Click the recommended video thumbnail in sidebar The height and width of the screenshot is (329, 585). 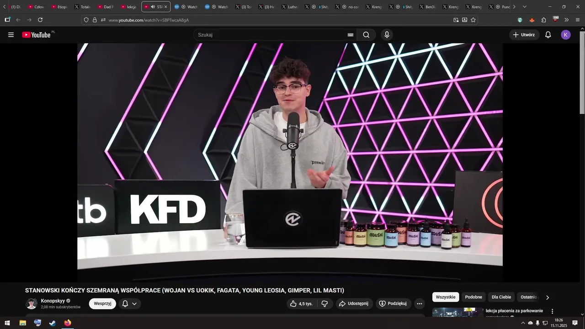(x=457, y=313)
